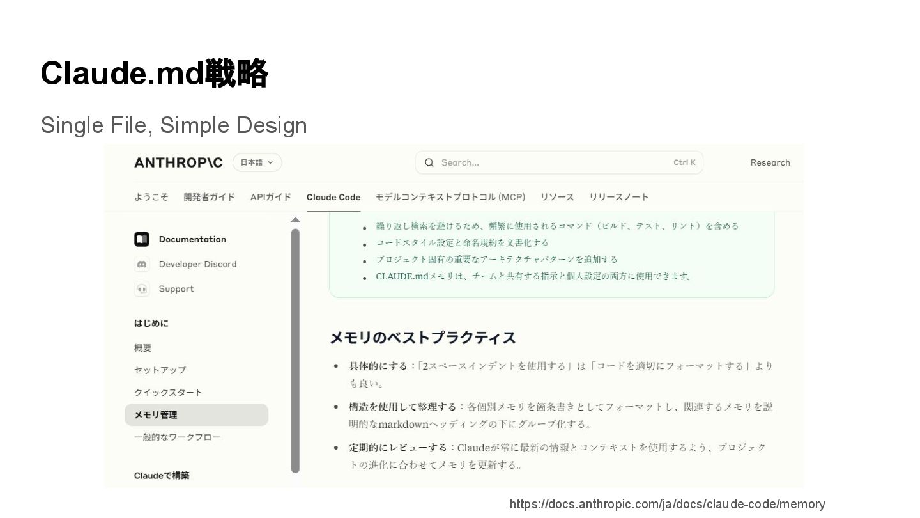Click the sidebar vertical scrollbar thumb
This screenshot has width=920, height=518.
click(295, 351)
